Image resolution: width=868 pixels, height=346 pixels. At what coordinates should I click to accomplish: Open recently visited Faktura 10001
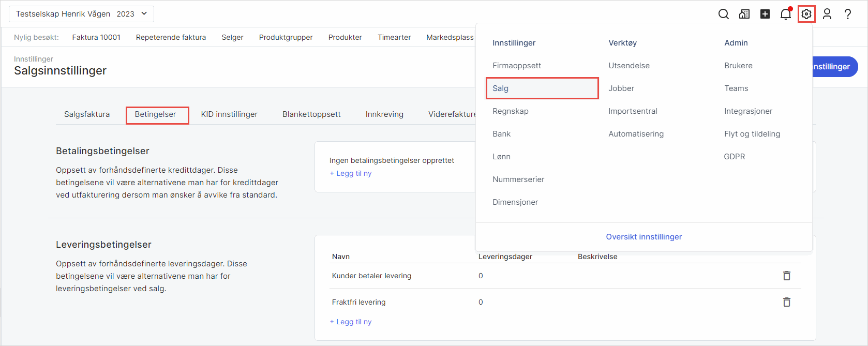(x=96, y=37)
